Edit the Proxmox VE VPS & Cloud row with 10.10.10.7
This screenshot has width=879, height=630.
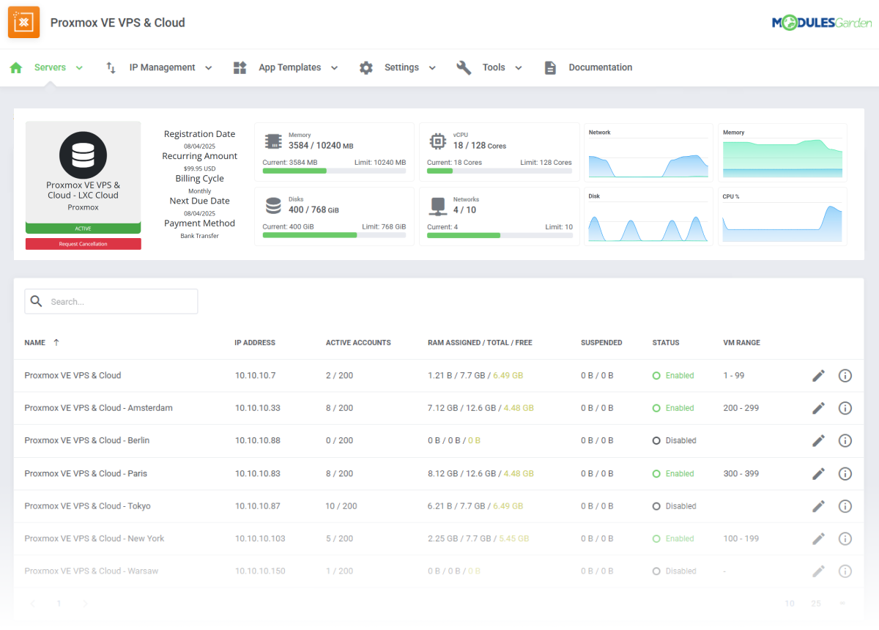(818, 376)
